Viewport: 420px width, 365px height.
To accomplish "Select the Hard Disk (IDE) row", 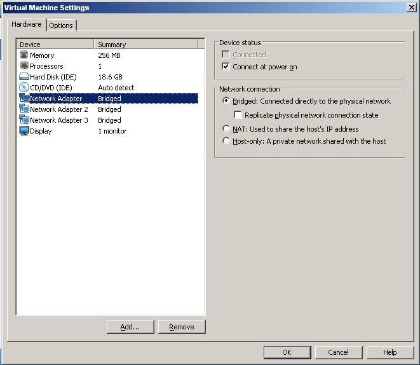I will point(109,77).
